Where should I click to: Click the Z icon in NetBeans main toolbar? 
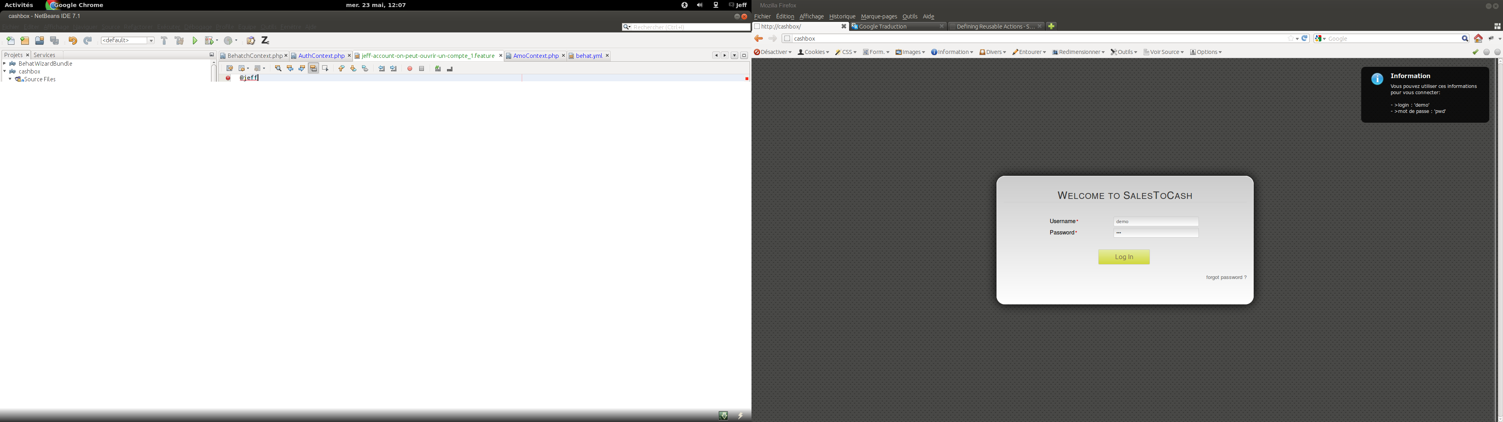[x=265, y=41]
